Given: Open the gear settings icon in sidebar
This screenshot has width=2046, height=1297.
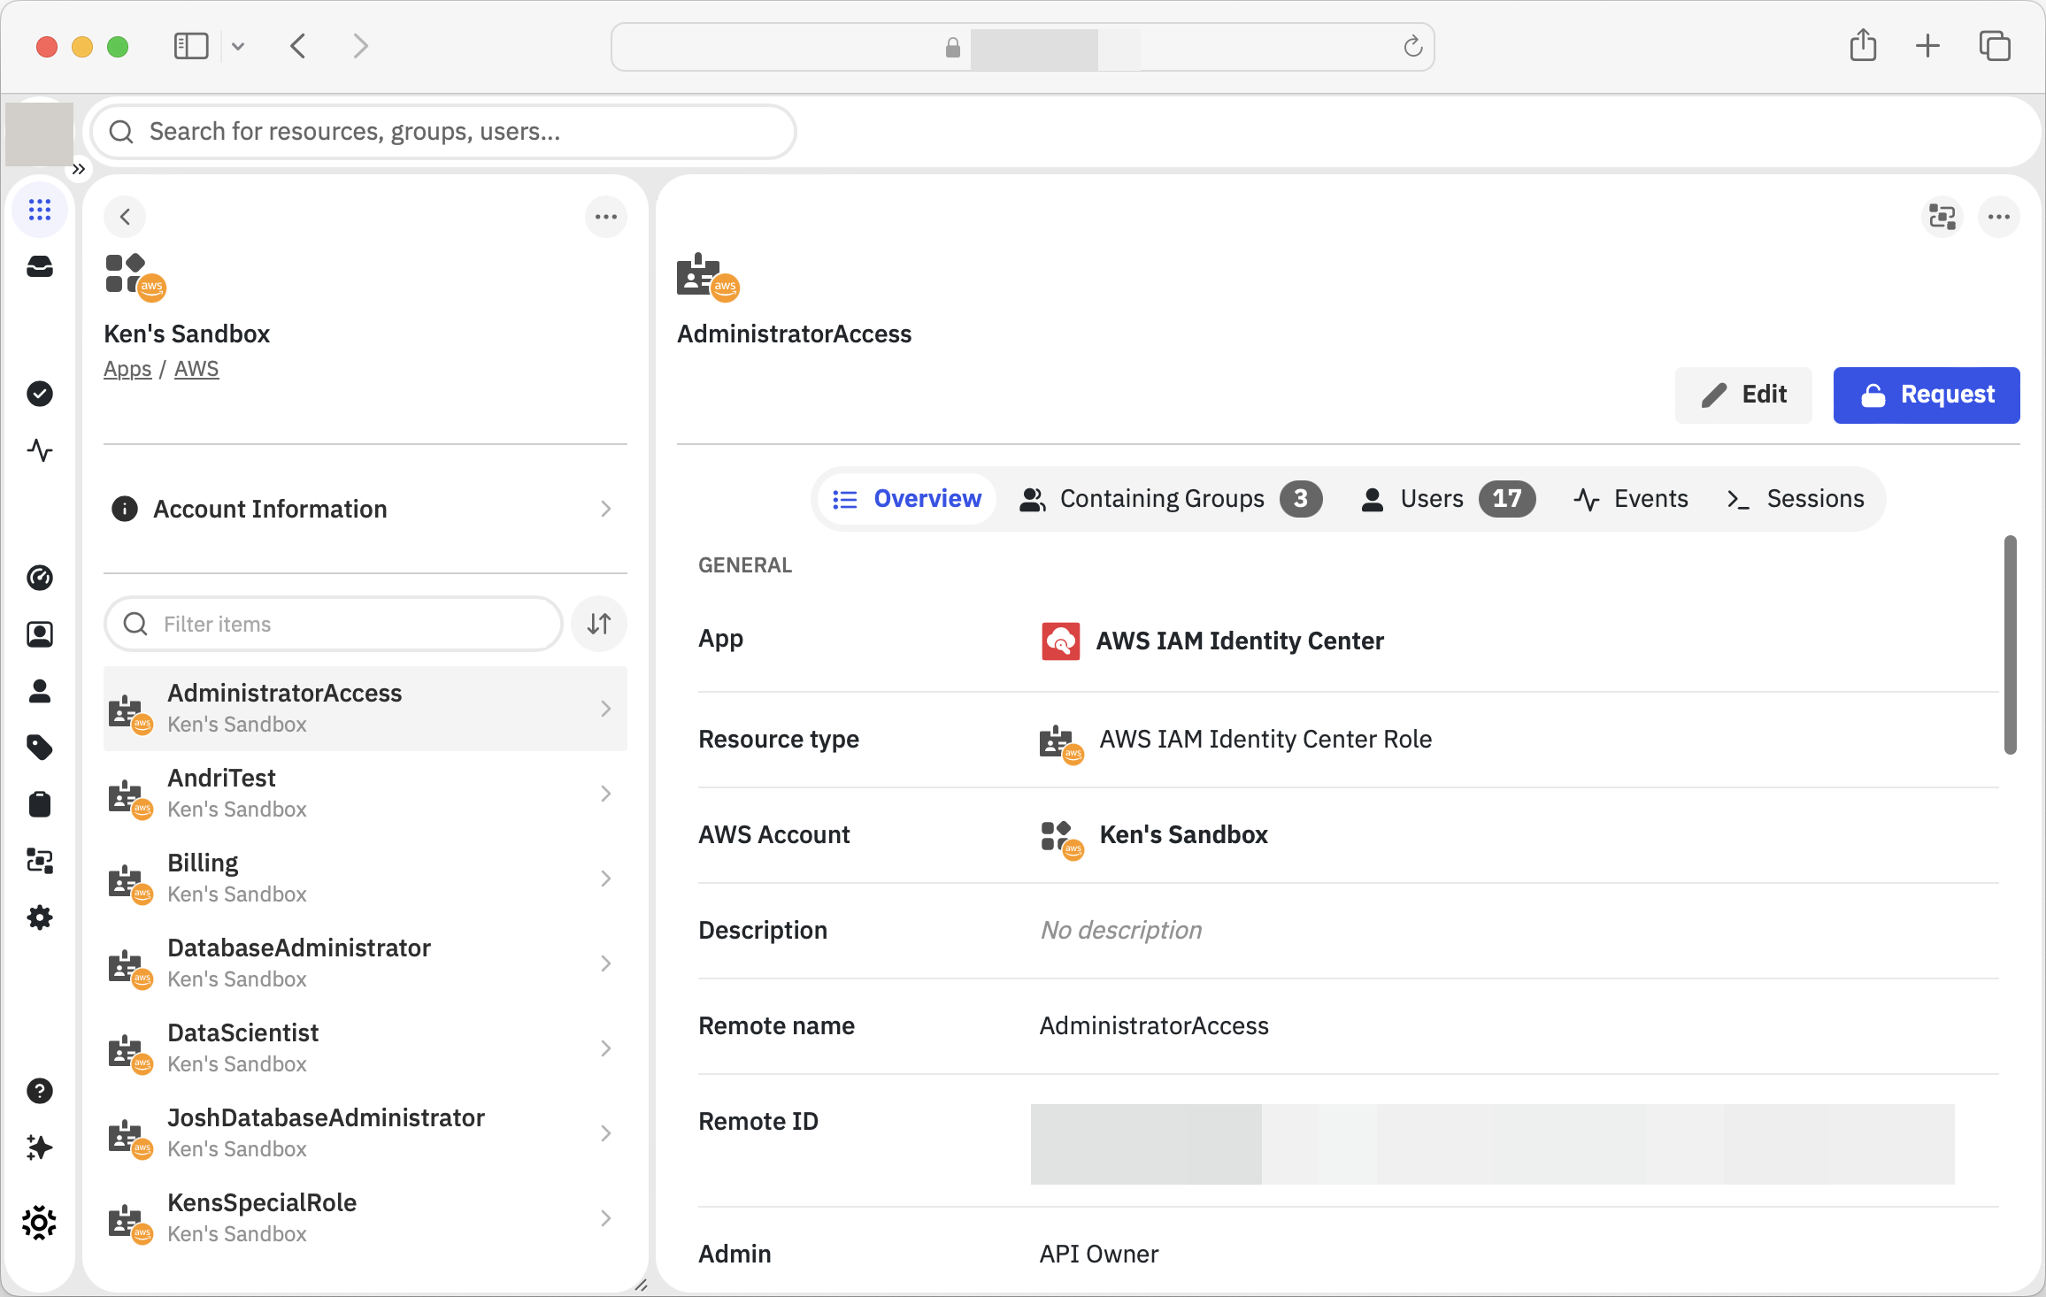Looking at the screenshot, I should [x=40, y=917].
